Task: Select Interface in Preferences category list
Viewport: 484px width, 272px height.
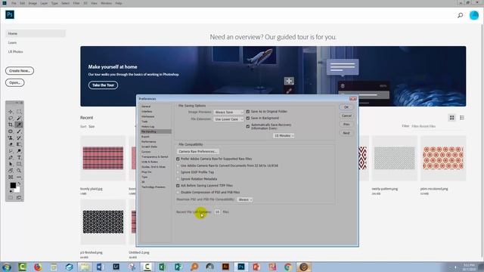Action: [147, 111]
